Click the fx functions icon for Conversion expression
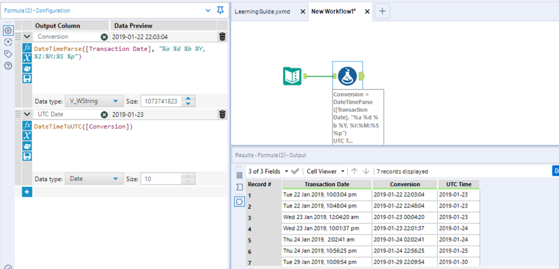Screen dimensions: 559x269 click(x=27, y=48)
